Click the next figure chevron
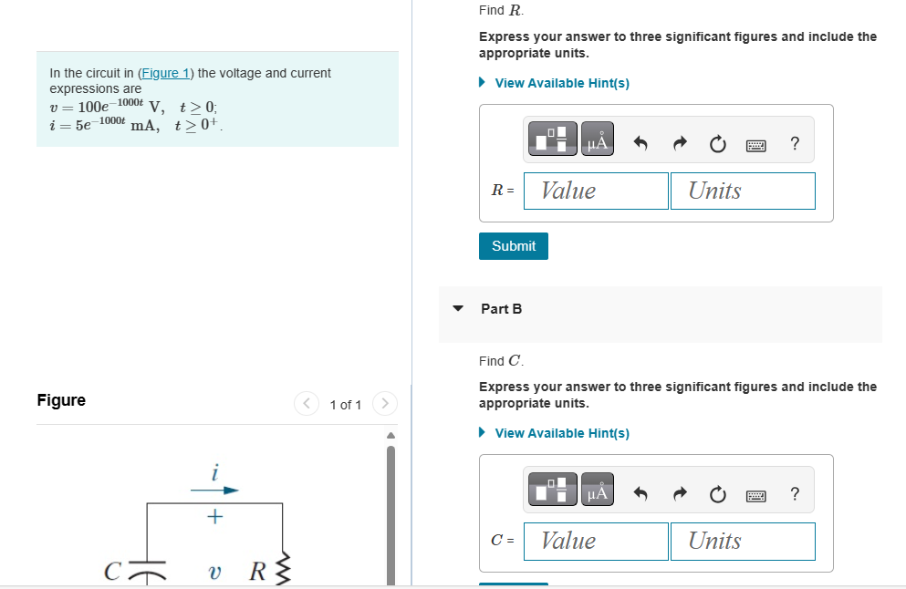This screenshot has height=589, width=906. click(x=384, y=404)
